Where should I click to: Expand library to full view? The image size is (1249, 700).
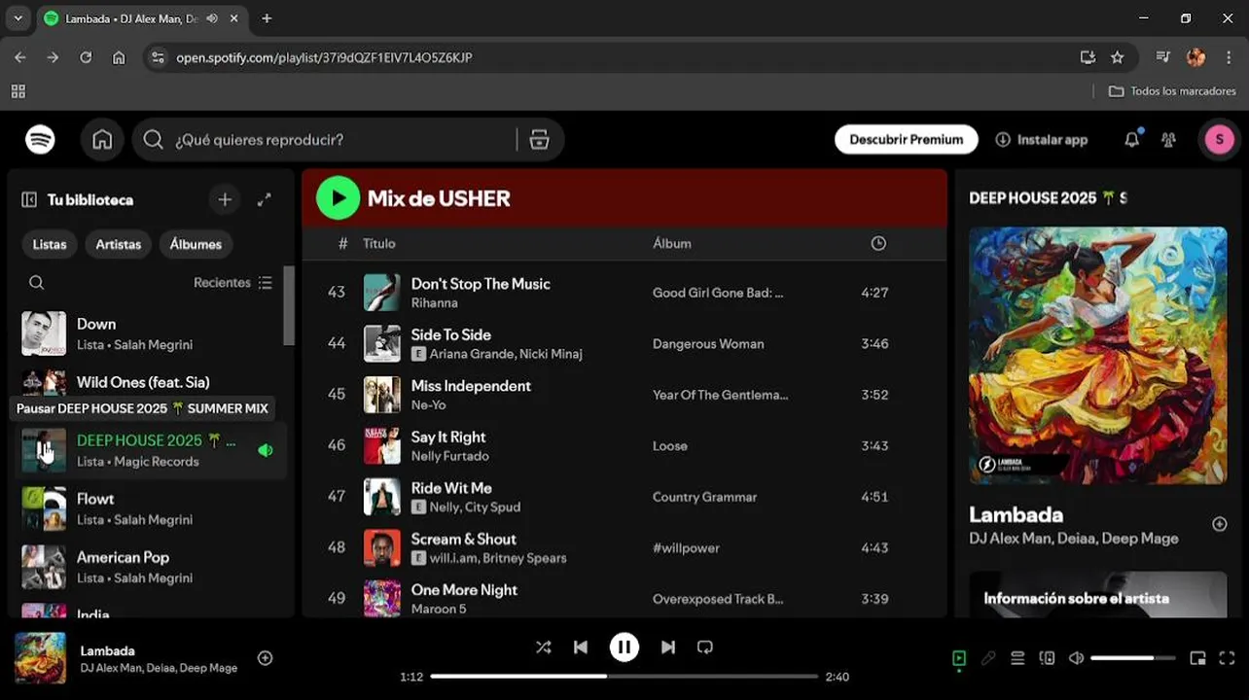264,199
